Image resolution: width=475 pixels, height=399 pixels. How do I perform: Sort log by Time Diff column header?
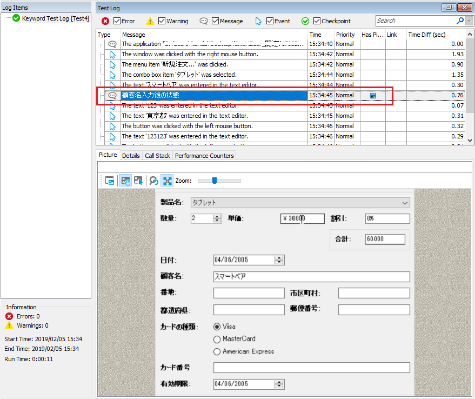click(427, 35)
